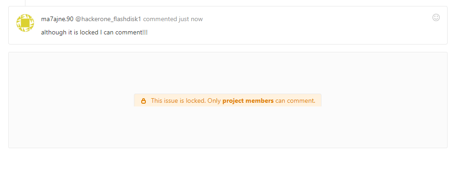Screen dimensions: 465x184
Task: Click the word "Only" in the locked notice
Action: click(x=214, y=100)
